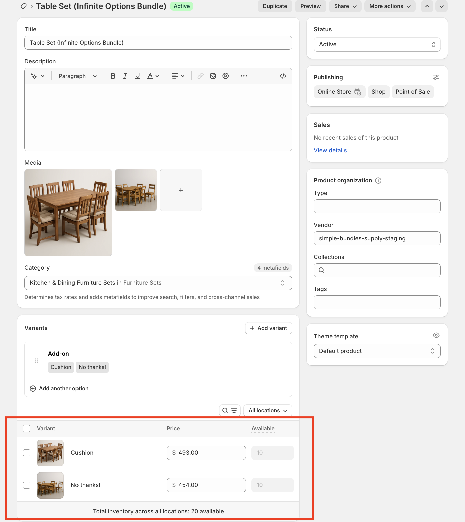This screenshot has height=522, width=465.
Task: Open the Share menu
Action: [x=345, y=6]
